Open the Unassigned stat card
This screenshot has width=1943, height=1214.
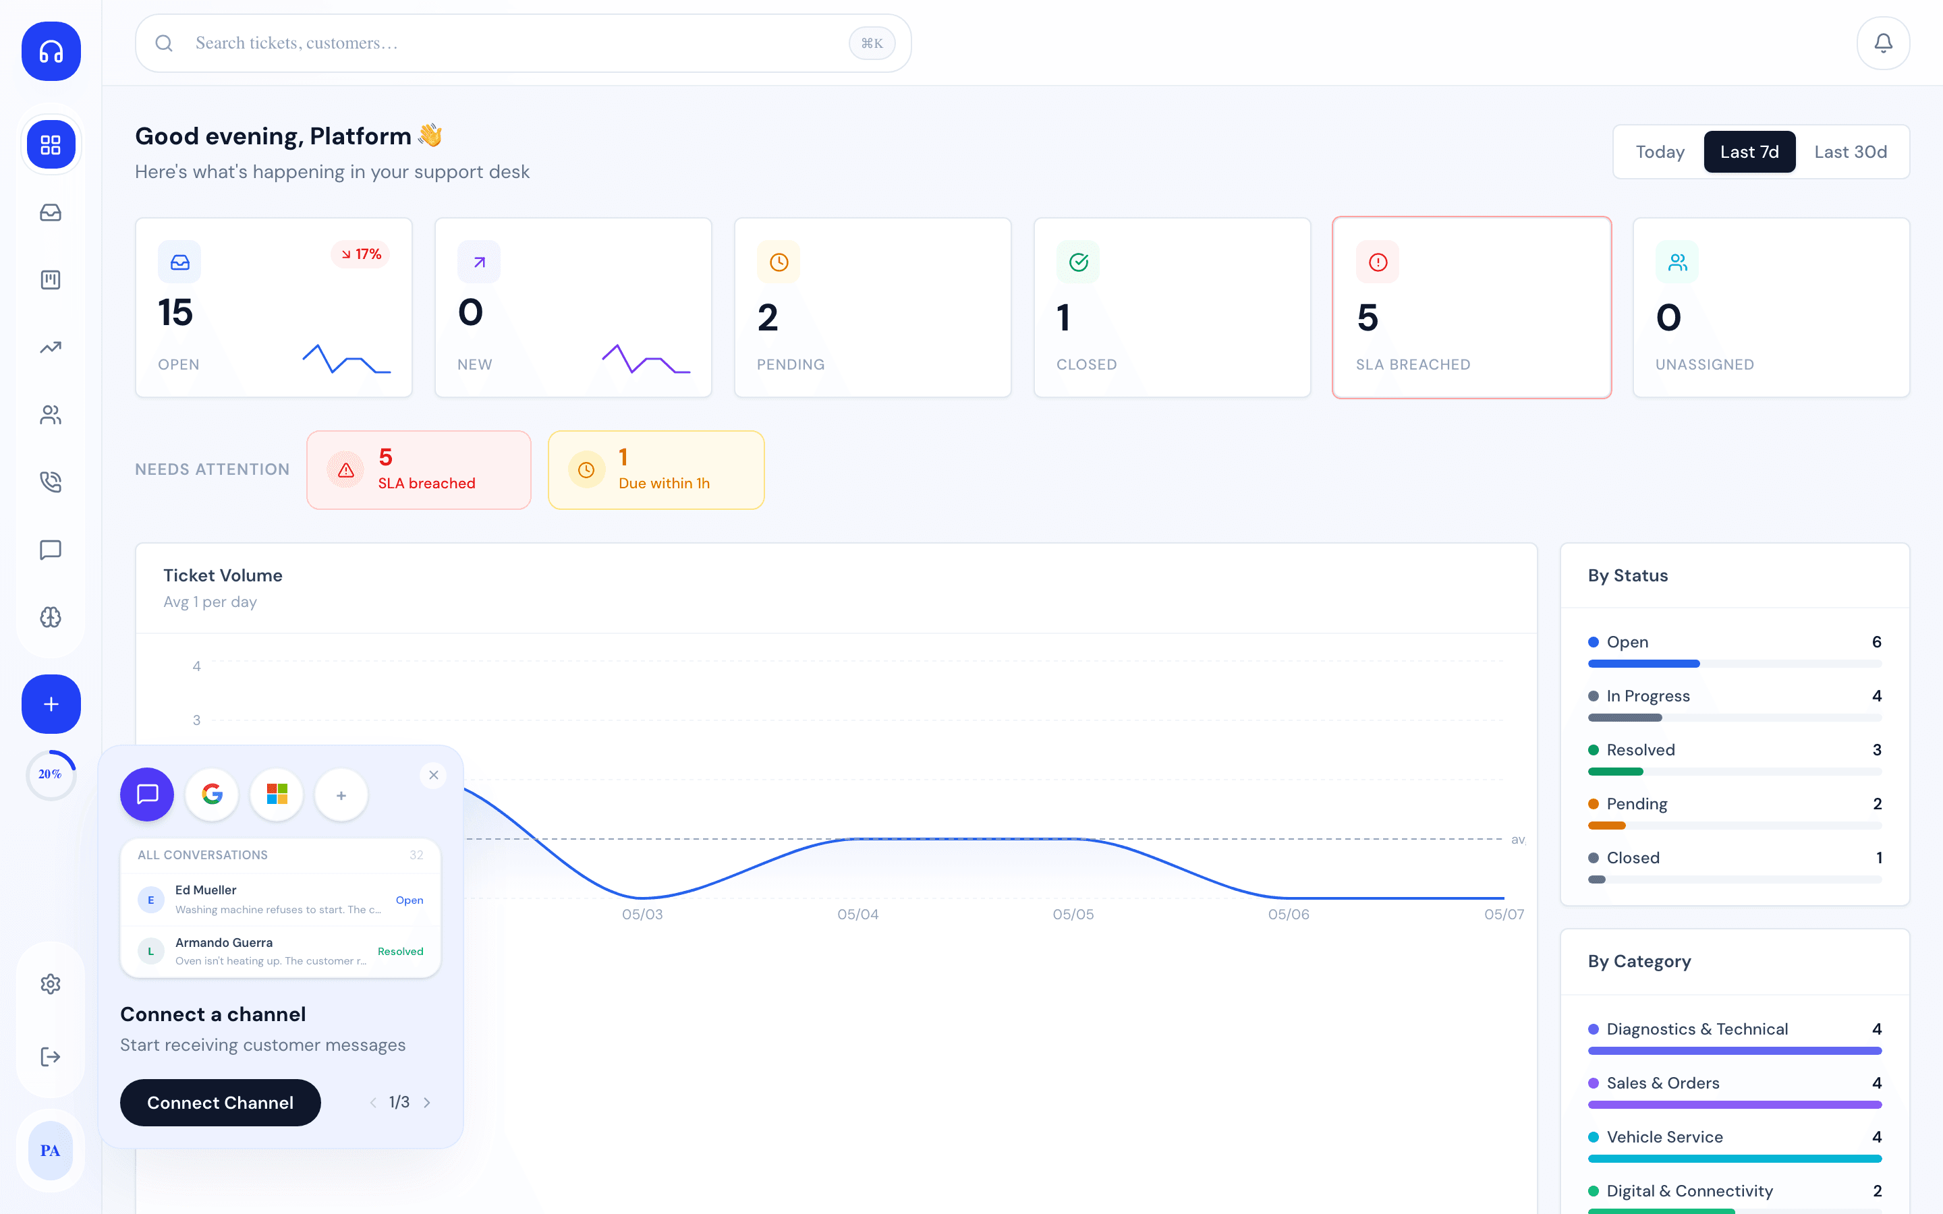pyautogui.click(x=1771, y=308)
